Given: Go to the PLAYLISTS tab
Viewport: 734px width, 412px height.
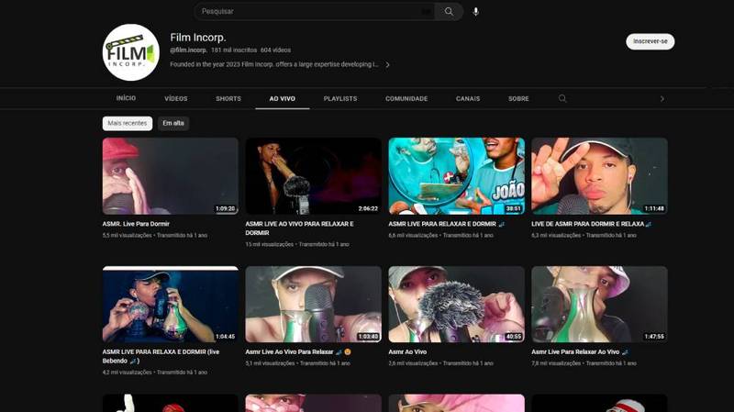Looking at the screenshot, I should pyautogui.click(x=340, y=98).
